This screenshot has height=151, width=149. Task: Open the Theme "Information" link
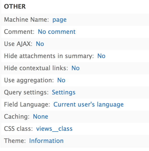point(46,141)
